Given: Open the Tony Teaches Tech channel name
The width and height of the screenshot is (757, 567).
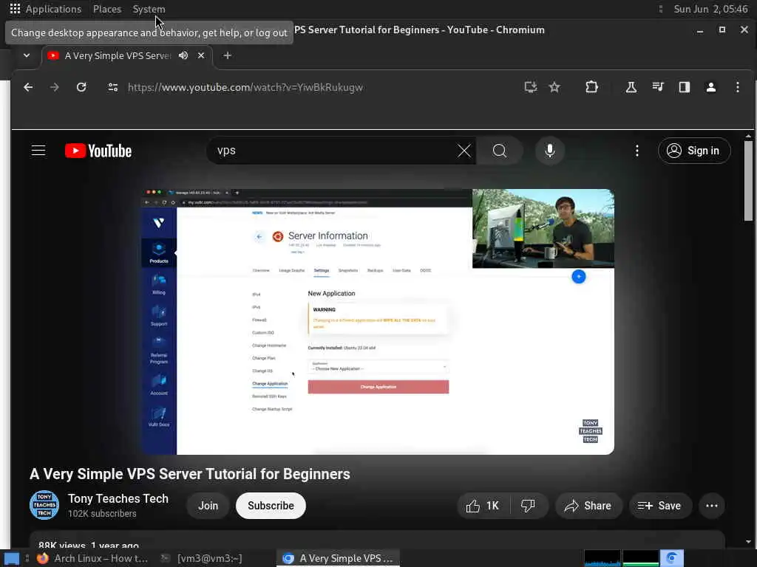Looking at the screenshot, I should point(118,498).
